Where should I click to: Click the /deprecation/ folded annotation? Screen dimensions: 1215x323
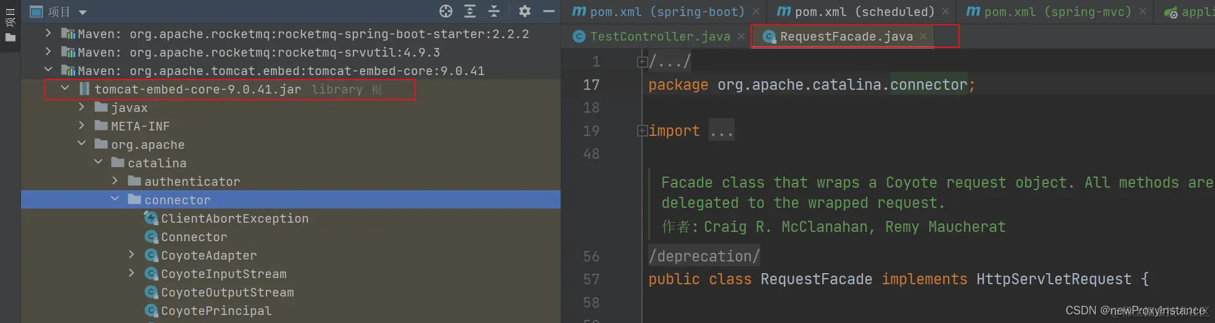[x=704, y=256]
